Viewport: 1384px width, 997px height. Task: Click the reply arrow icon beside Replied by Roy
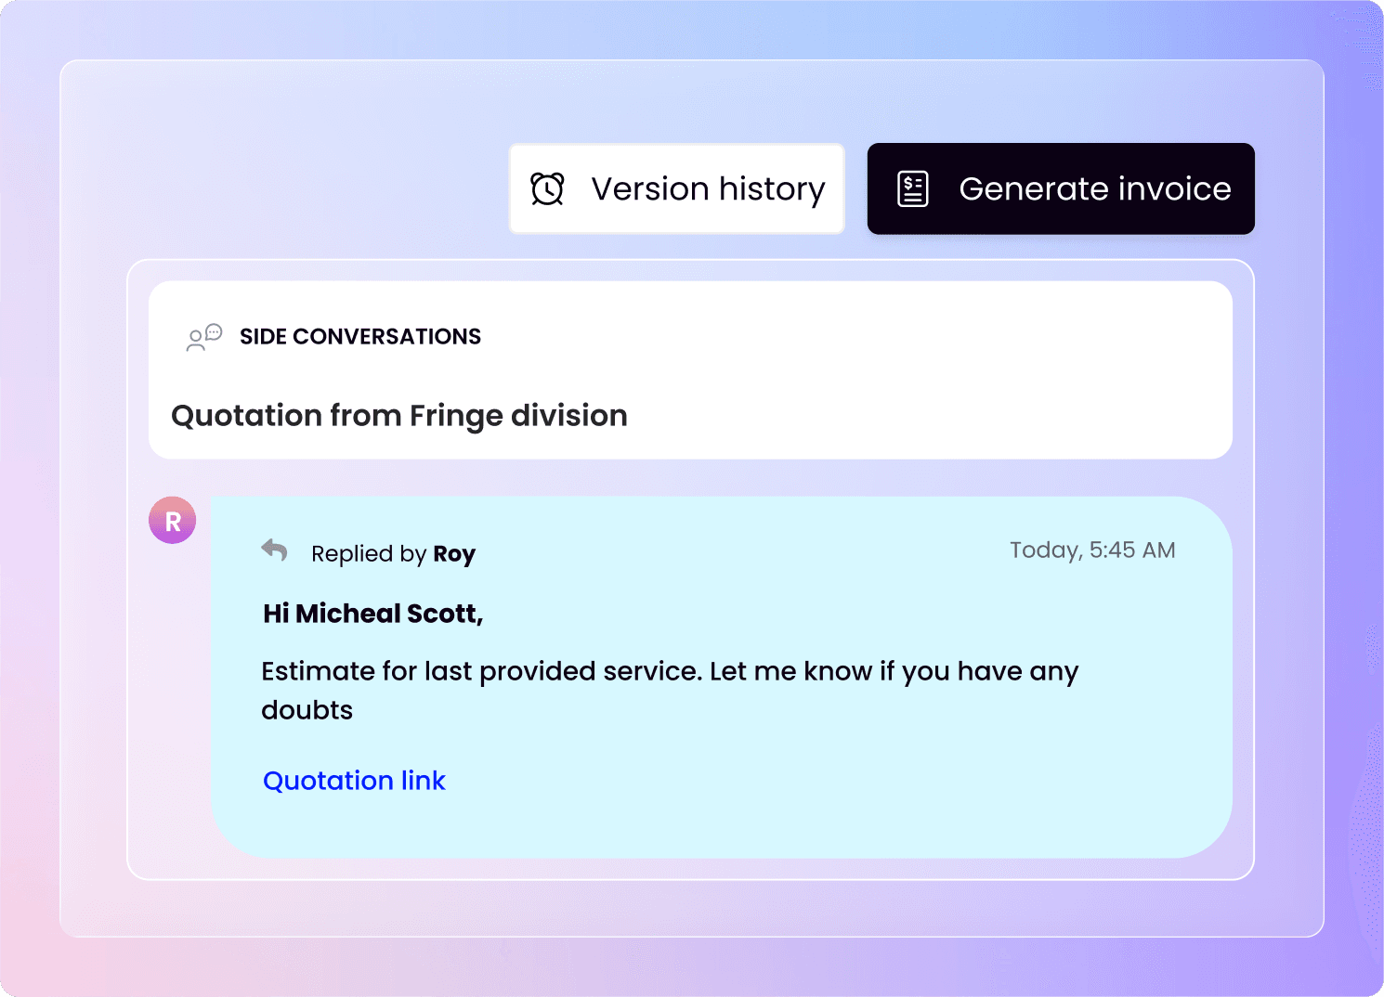(274, 550)
